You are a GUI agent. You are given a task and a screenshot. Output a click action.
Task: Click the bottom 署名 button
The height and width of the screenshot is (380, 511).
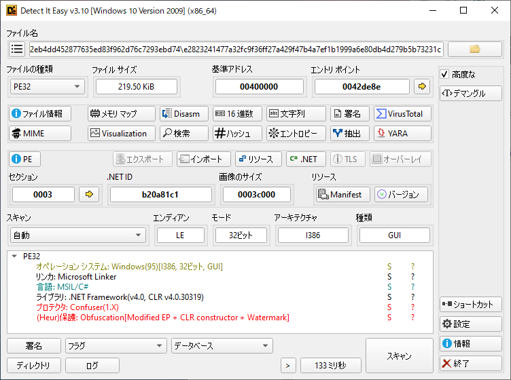[34, 345]
